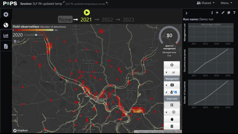Select year 2022 in the timeline
Image resolution: width=238 pixels, height=134 pixels.
[x=107, y=20]
